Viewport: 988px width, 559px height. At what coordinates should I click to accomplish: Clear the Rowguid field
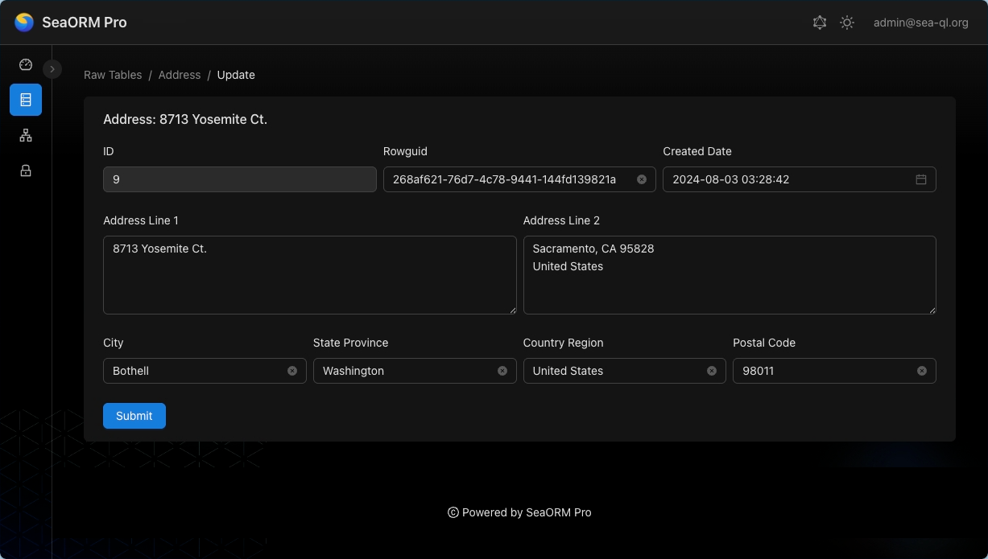click(x=642, y=179)
